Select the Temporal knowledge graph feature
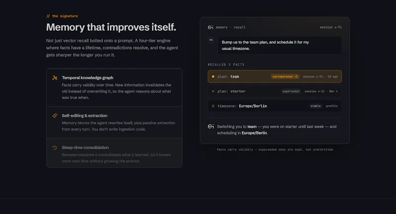The height and width of the screenshot is (214, 396). pyautogui.click(x=114, y=87)
